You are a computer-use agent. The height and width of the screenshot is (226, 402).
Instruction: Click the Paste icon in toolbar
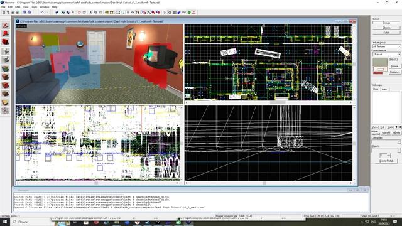click(100, 13)
